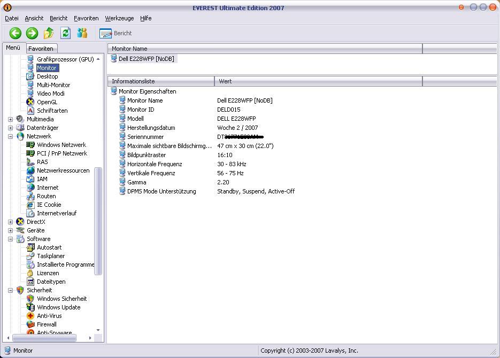Open the Datei menu
This screenshot has height=358, width=500.
click(x=11, y=18)
